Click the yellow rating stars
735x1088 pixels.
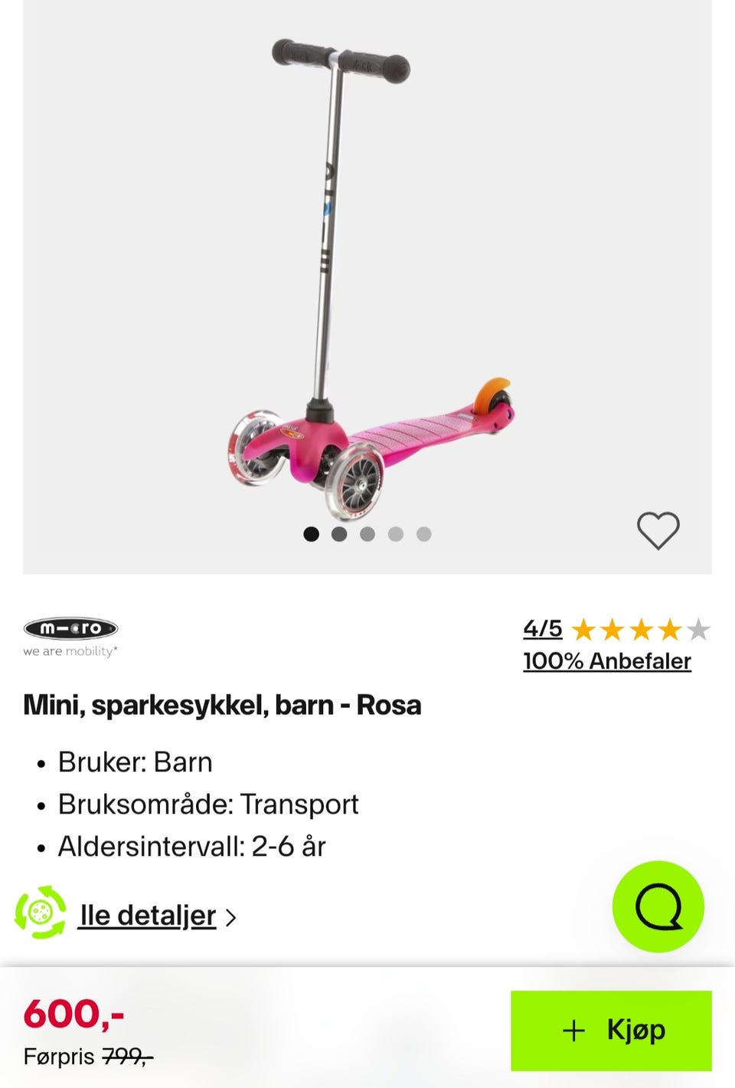tap(626, 630)
